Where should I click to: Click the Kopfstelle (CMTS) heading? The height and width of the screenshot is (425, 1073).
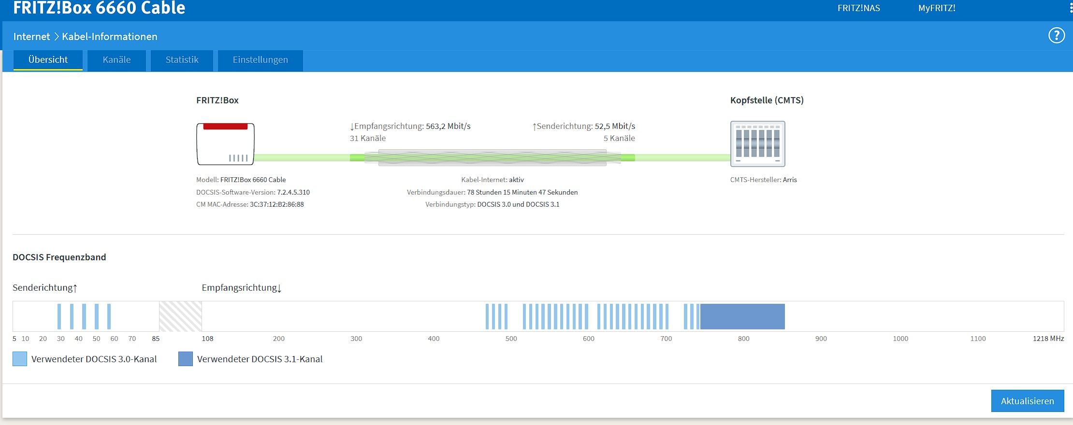click(x=767, y=100)
